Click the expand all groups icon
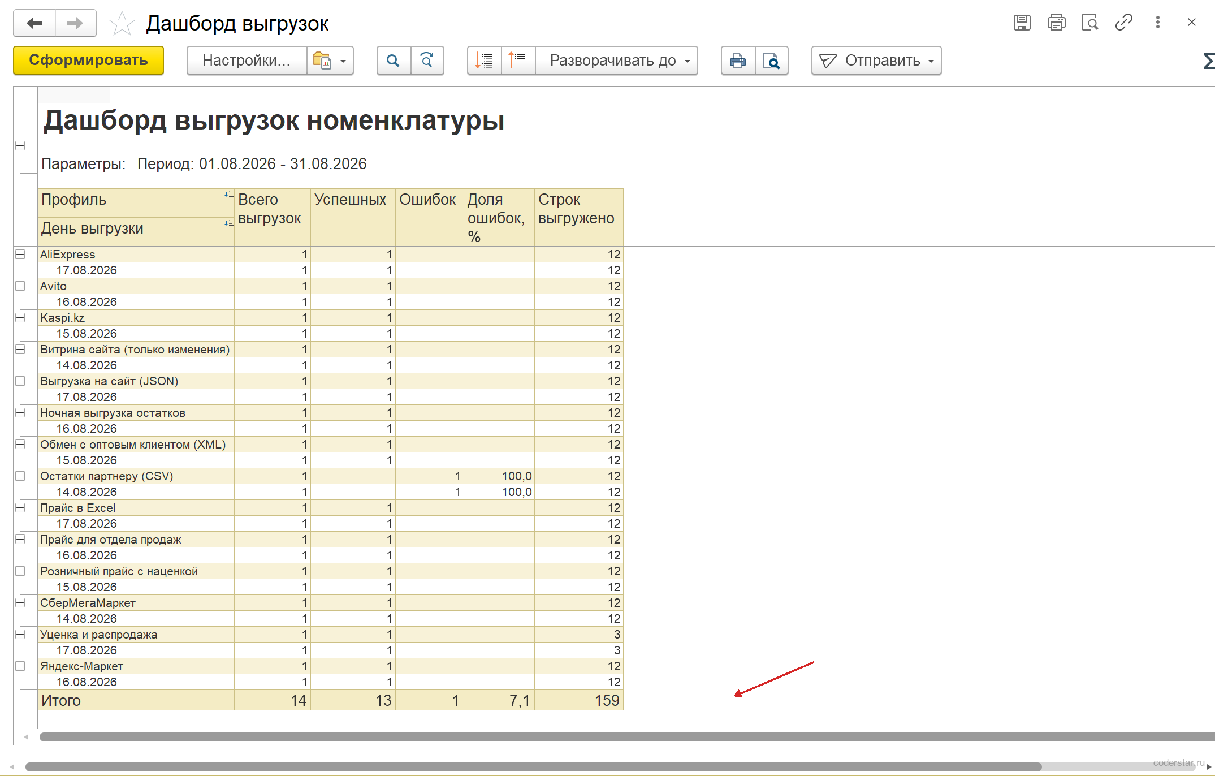Screen dimensions: 1215x776 point(484,61)
